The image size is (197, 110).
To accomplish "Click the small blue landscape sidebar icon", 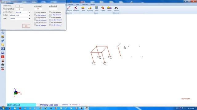I will (3, 53).
